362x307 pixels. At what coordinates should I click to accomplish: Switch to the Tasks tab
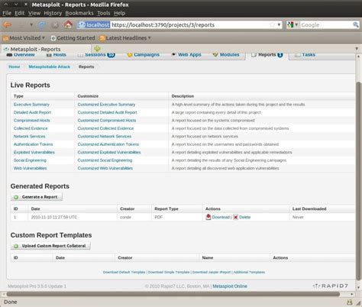[x=305, y=55]
